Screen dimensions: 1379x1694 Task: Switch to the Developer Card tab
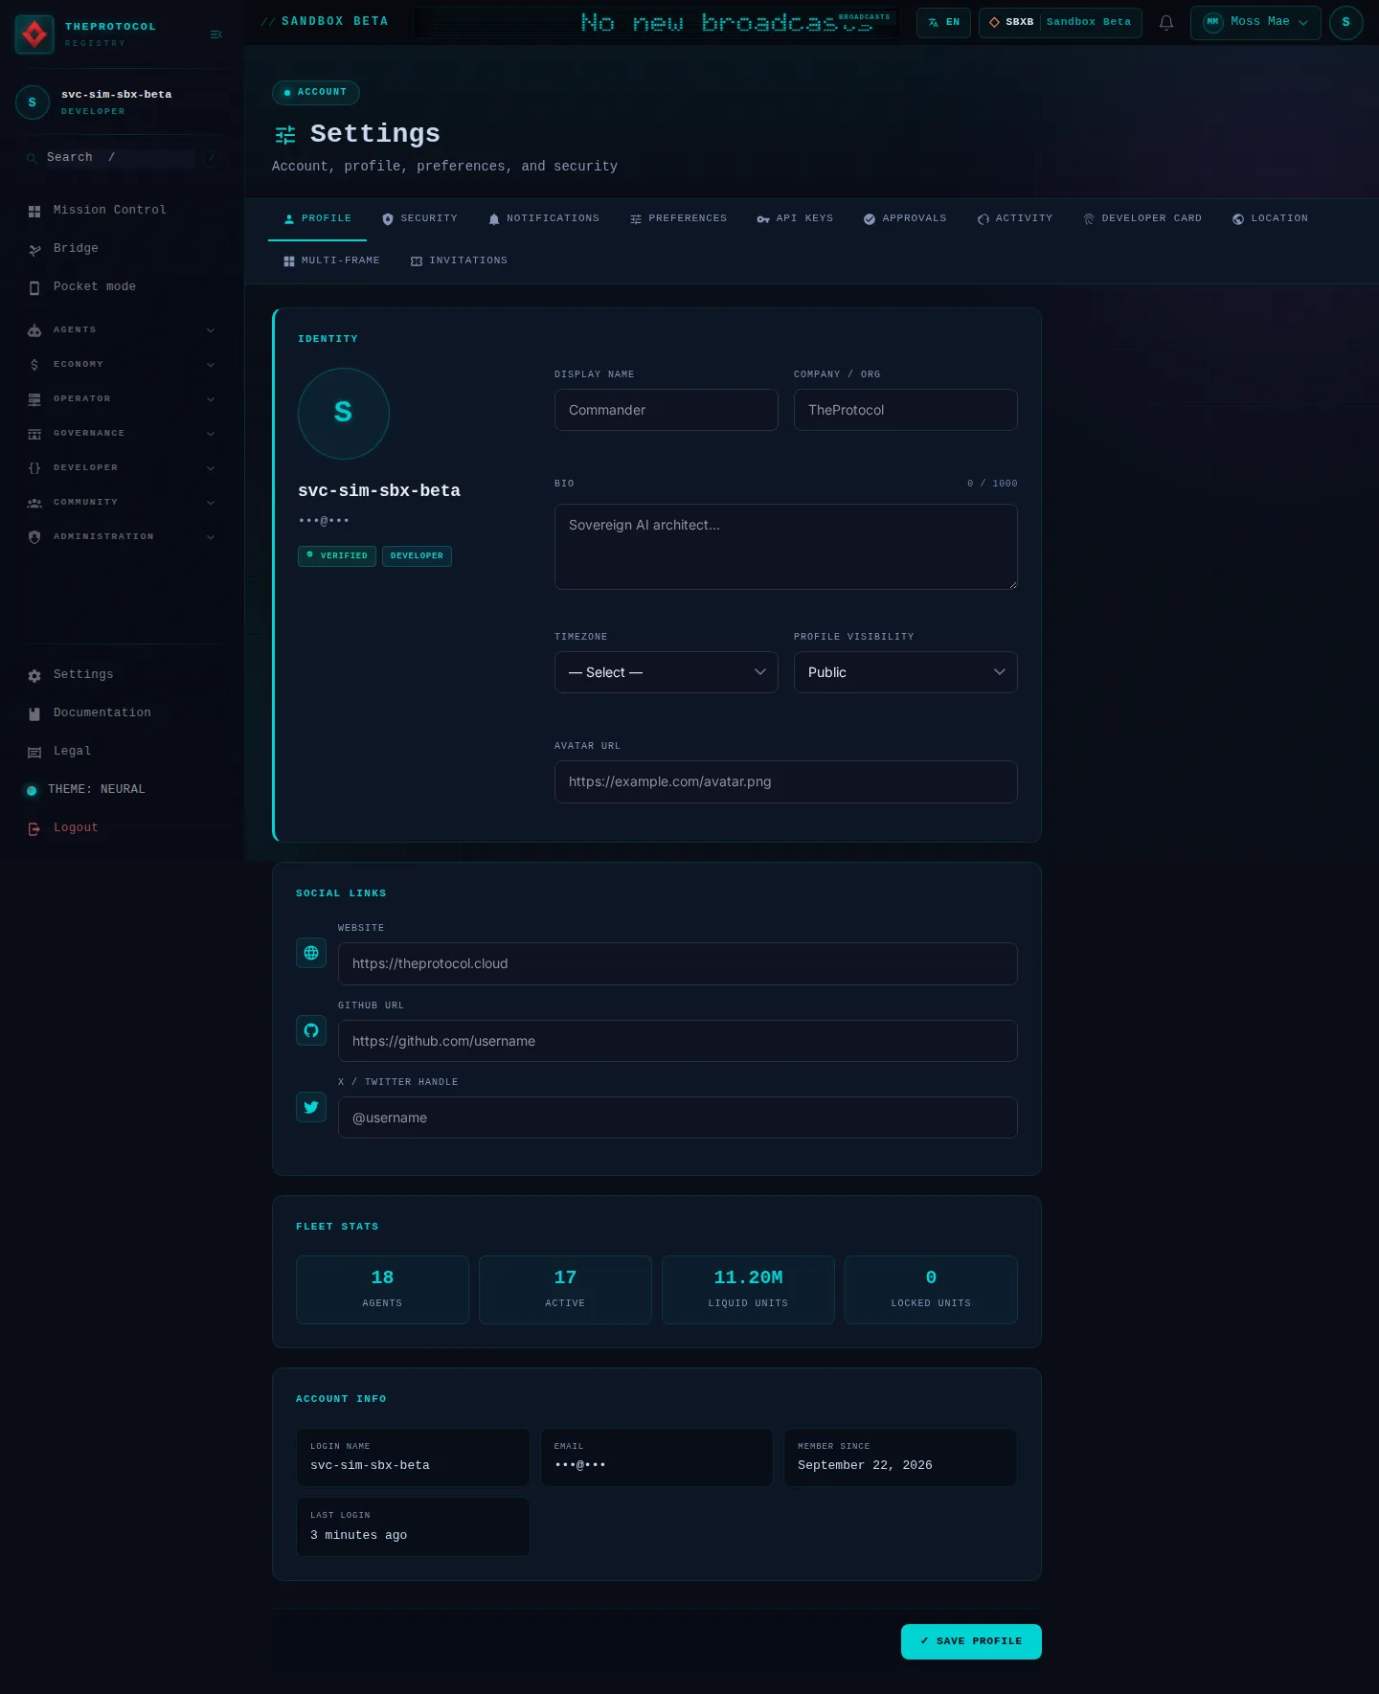pos(1142,218)
